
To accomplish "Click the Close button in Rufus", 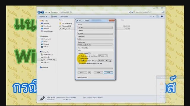I will click(108, 73).
